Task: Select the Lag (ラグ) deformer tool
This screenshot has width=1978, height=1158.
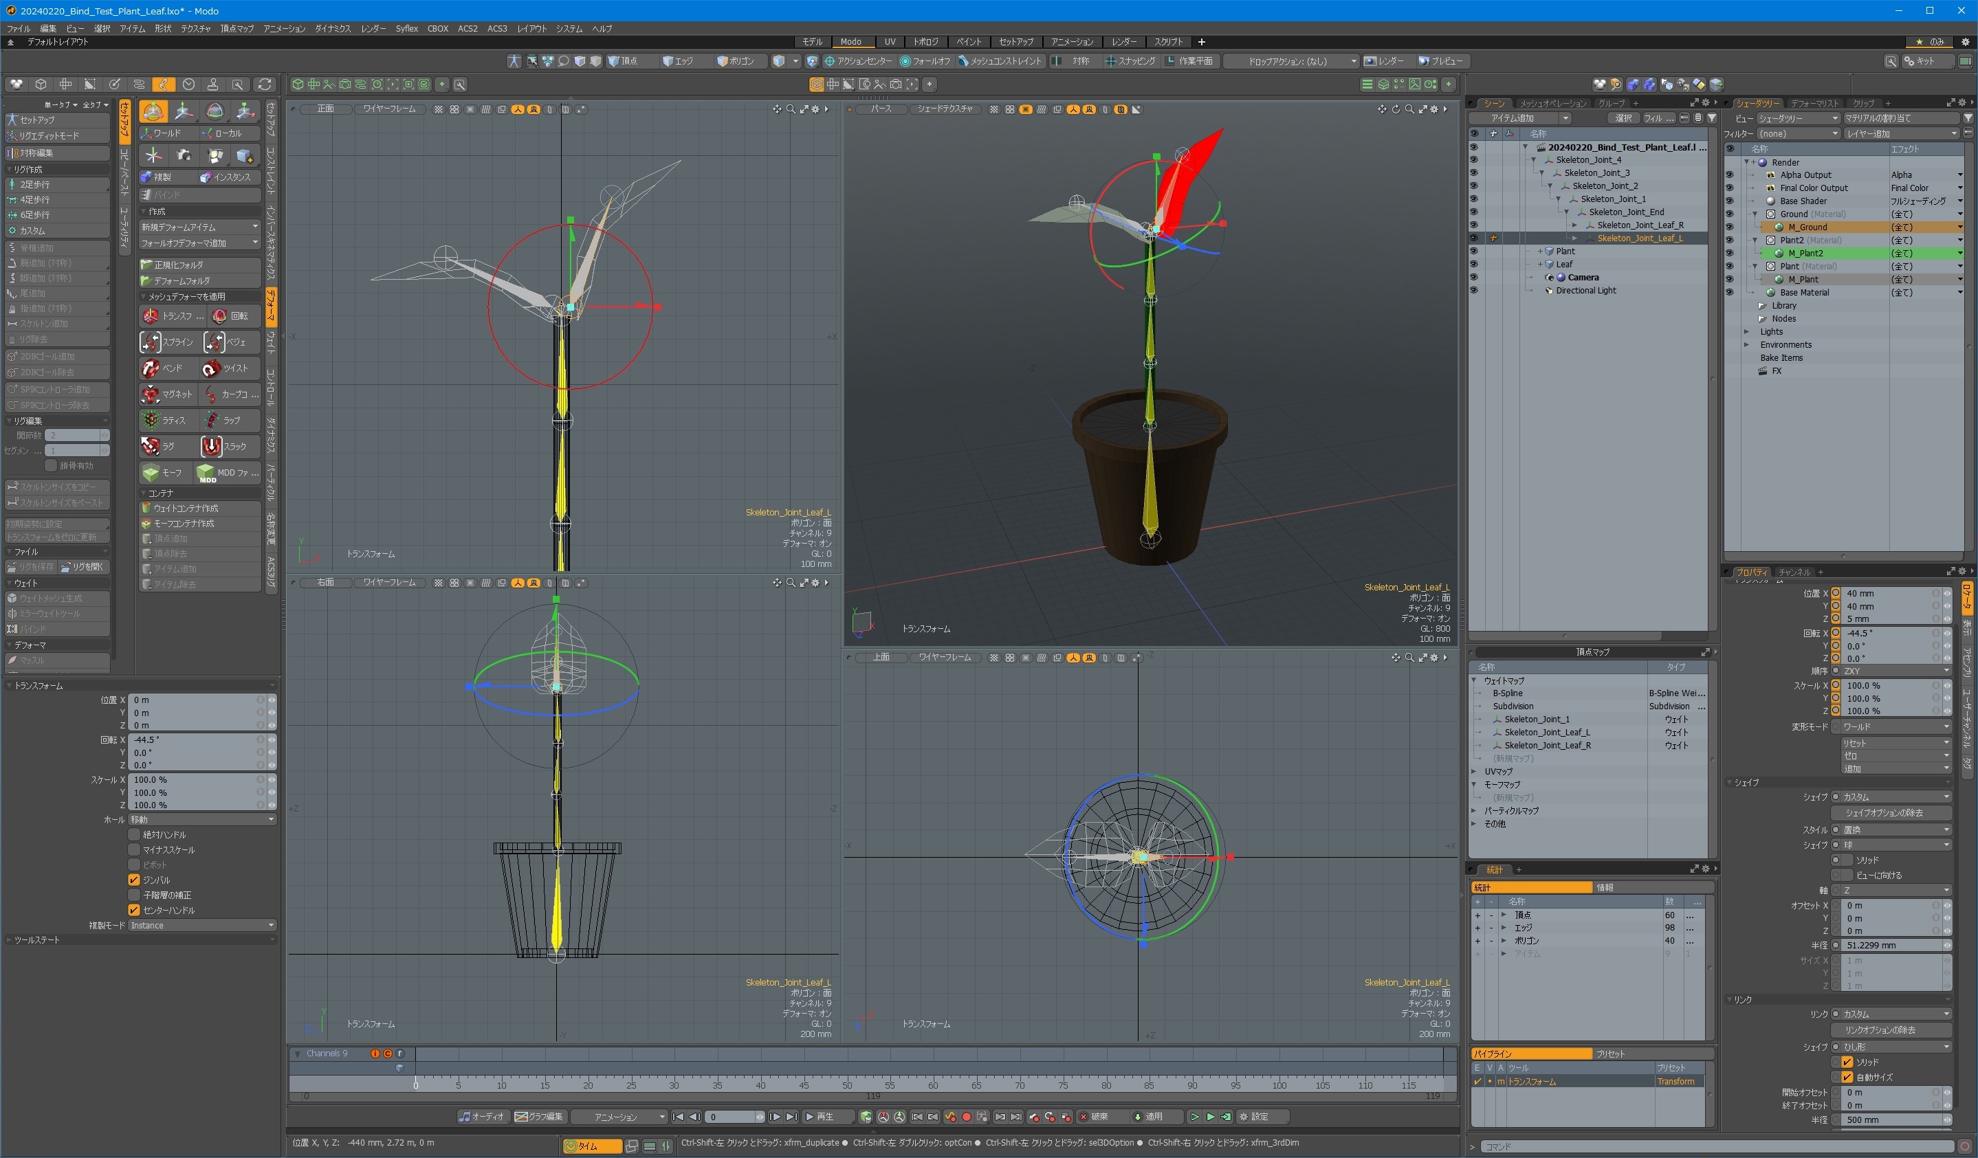Action: click(x=168, y=447)
